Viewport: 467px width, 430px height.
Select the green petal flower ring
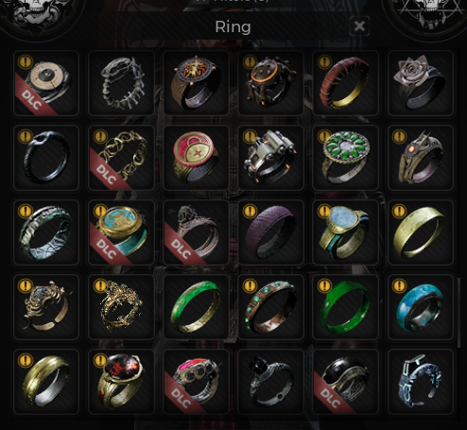click(x=345, y=158)
